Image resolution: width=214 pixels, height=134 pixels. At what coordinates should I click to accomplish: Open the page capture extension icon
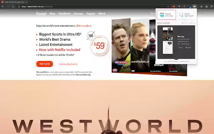pyautogui.click(x=195, y=7)
